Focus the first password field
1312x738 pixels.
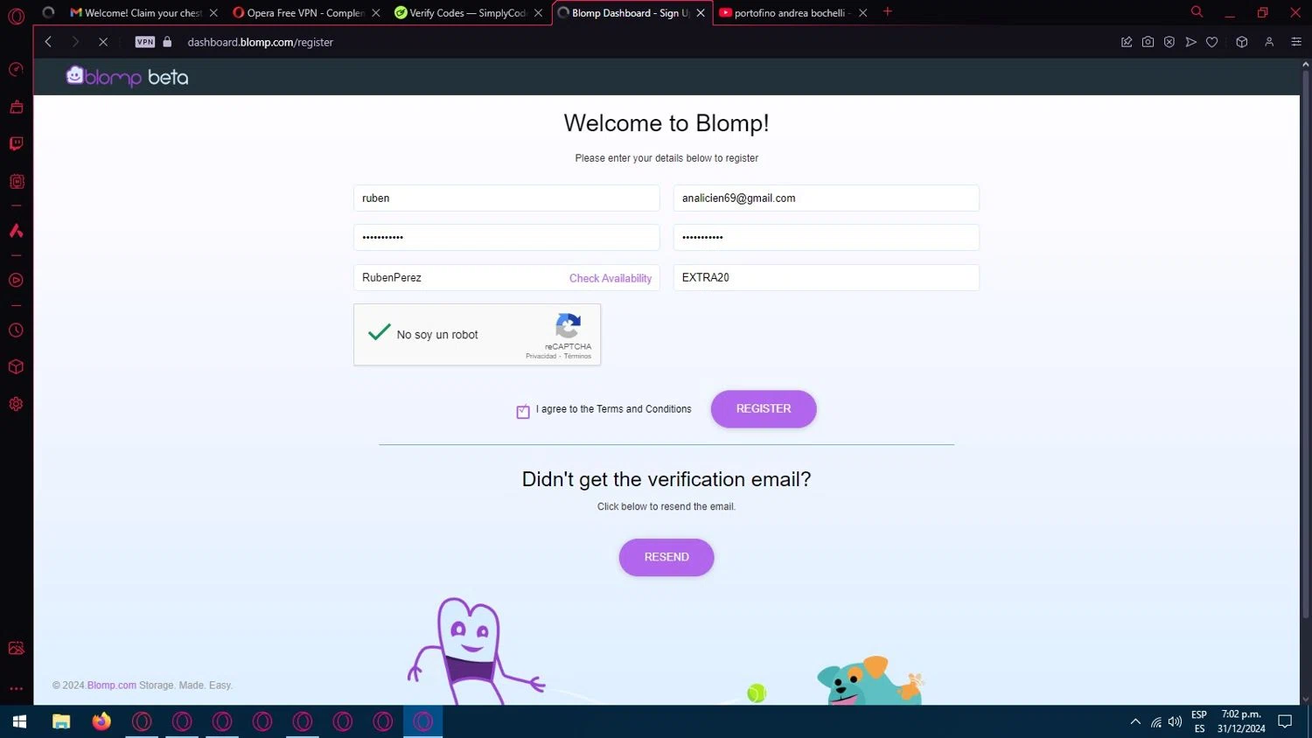(x=506, y=238)
